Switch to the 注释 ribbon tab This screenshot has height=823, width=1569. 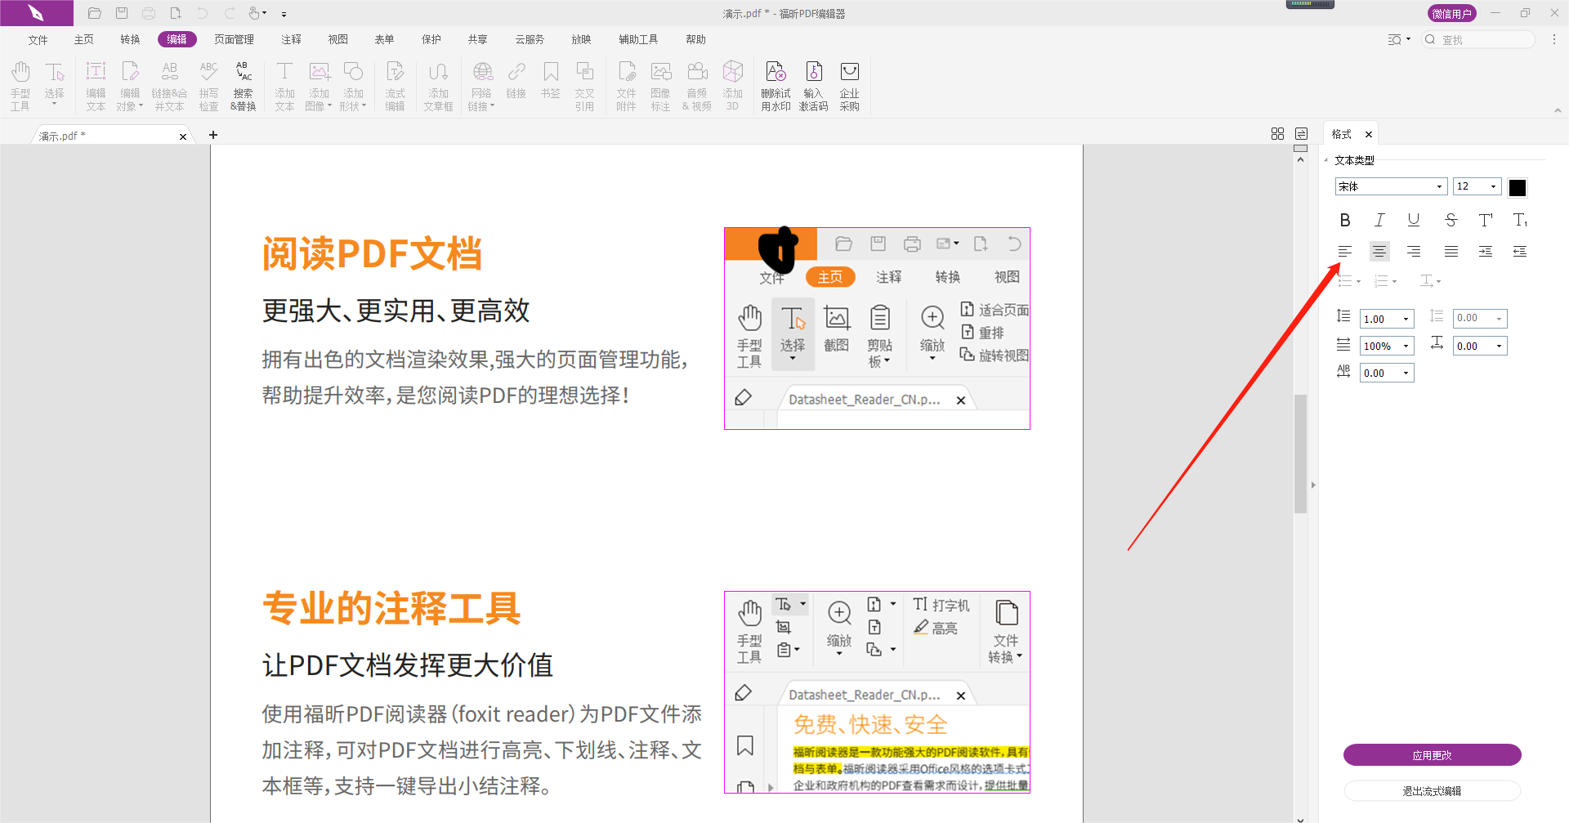pyautogui.click(x=290, y=38)
